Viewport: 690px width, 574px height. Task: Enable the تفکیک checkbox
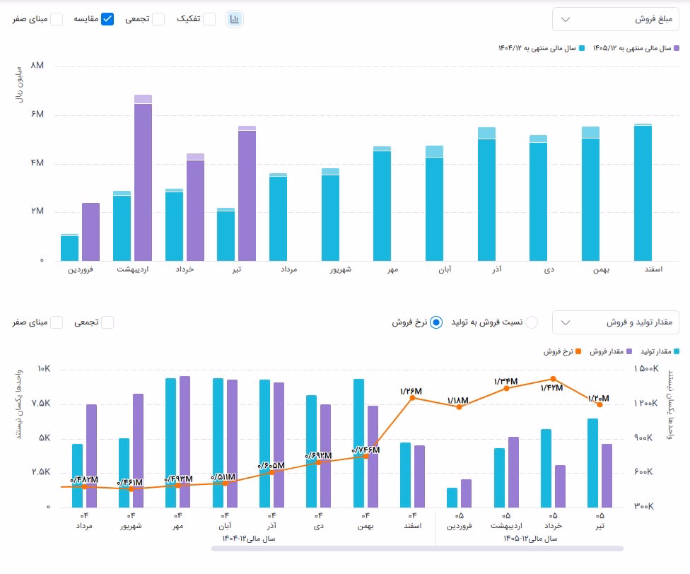[x=209, y=19]
